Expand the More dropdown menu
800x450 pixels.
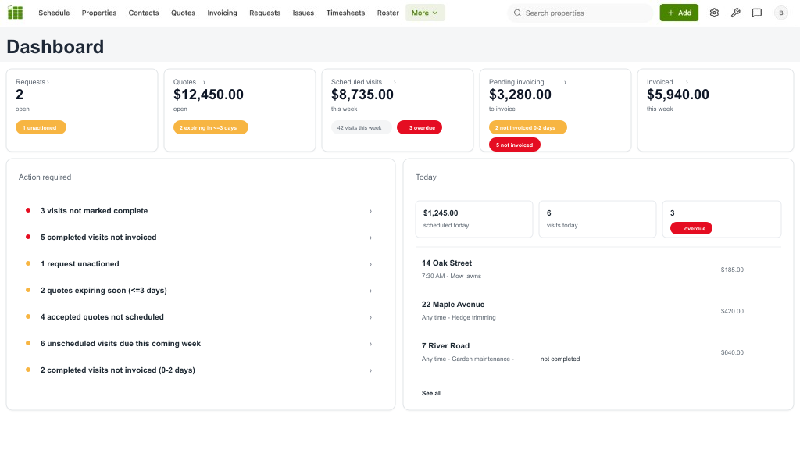coord(425,12)
